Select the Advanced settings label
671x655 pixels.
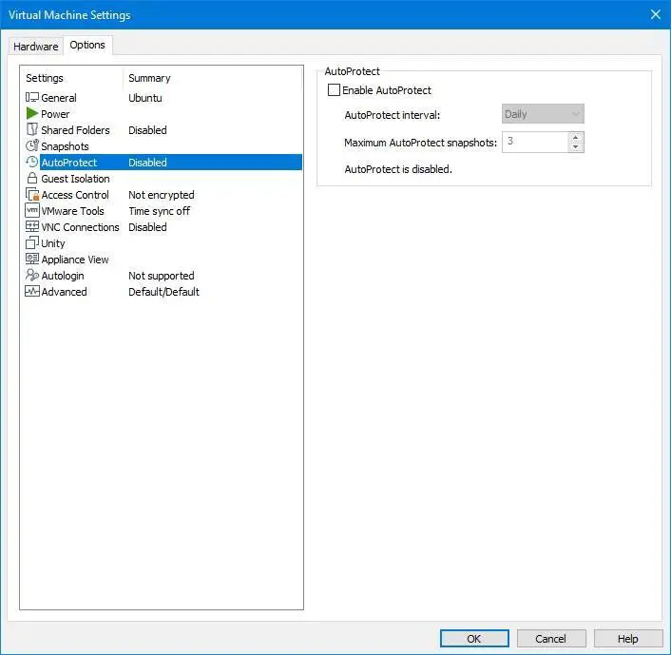[65, 292]
